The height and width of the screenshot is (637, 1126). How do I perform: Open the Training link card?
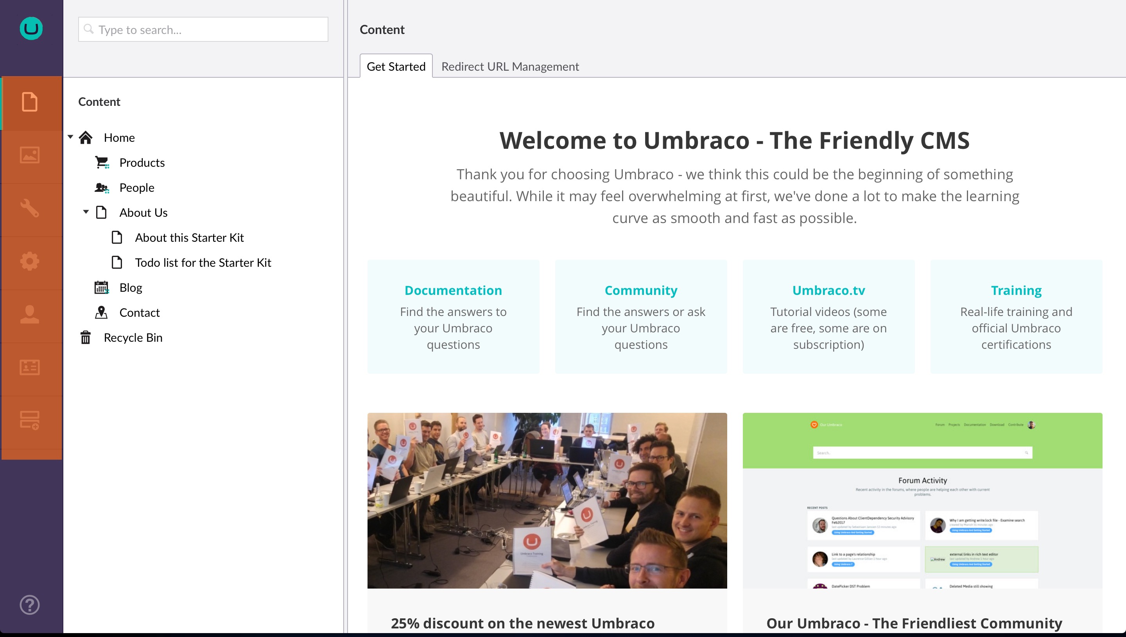[1016, 317]
